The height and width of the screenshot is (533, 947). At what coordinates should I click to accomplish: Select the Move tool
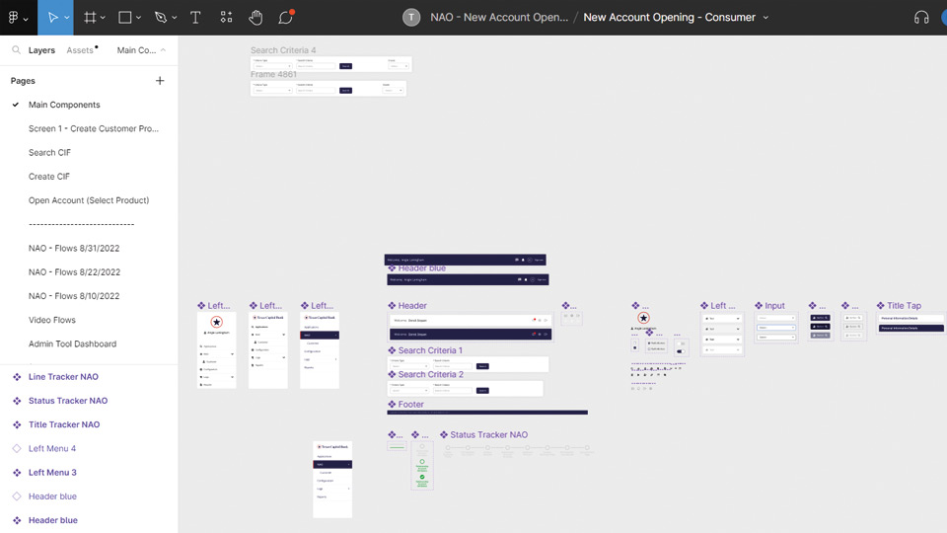[54, 18]
